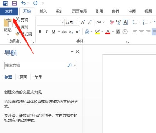Center align text
Screen dimensions: 156x133
click(x=142, y=32)
